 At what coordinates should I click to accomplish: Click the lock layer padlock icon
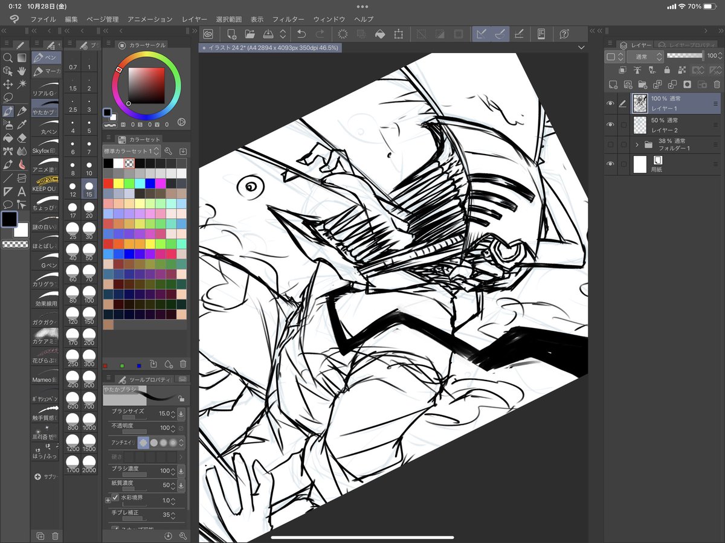click(667, 70)
